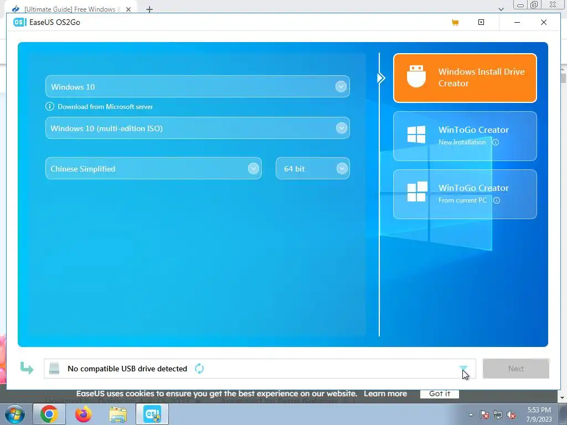
Task: Click Windows logo on WinToGo New Installation
Action: [416, 134]
